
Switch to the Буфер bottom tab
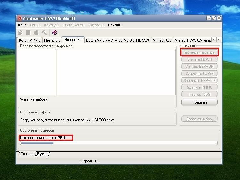pyautogui.click(x=43, y=154)
